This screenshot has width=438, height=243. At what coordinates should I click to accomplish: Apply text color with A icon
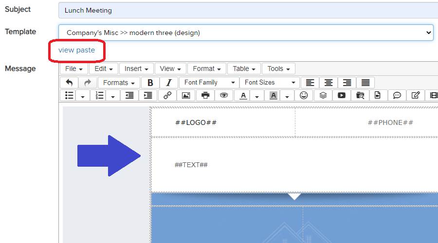click(243, 95)
